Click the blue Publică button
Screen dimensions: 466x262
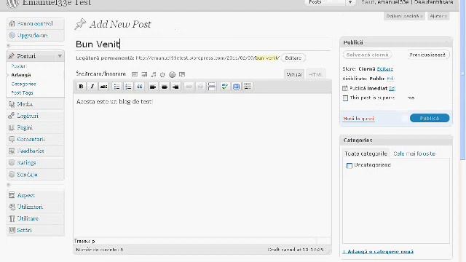[430, 118]
